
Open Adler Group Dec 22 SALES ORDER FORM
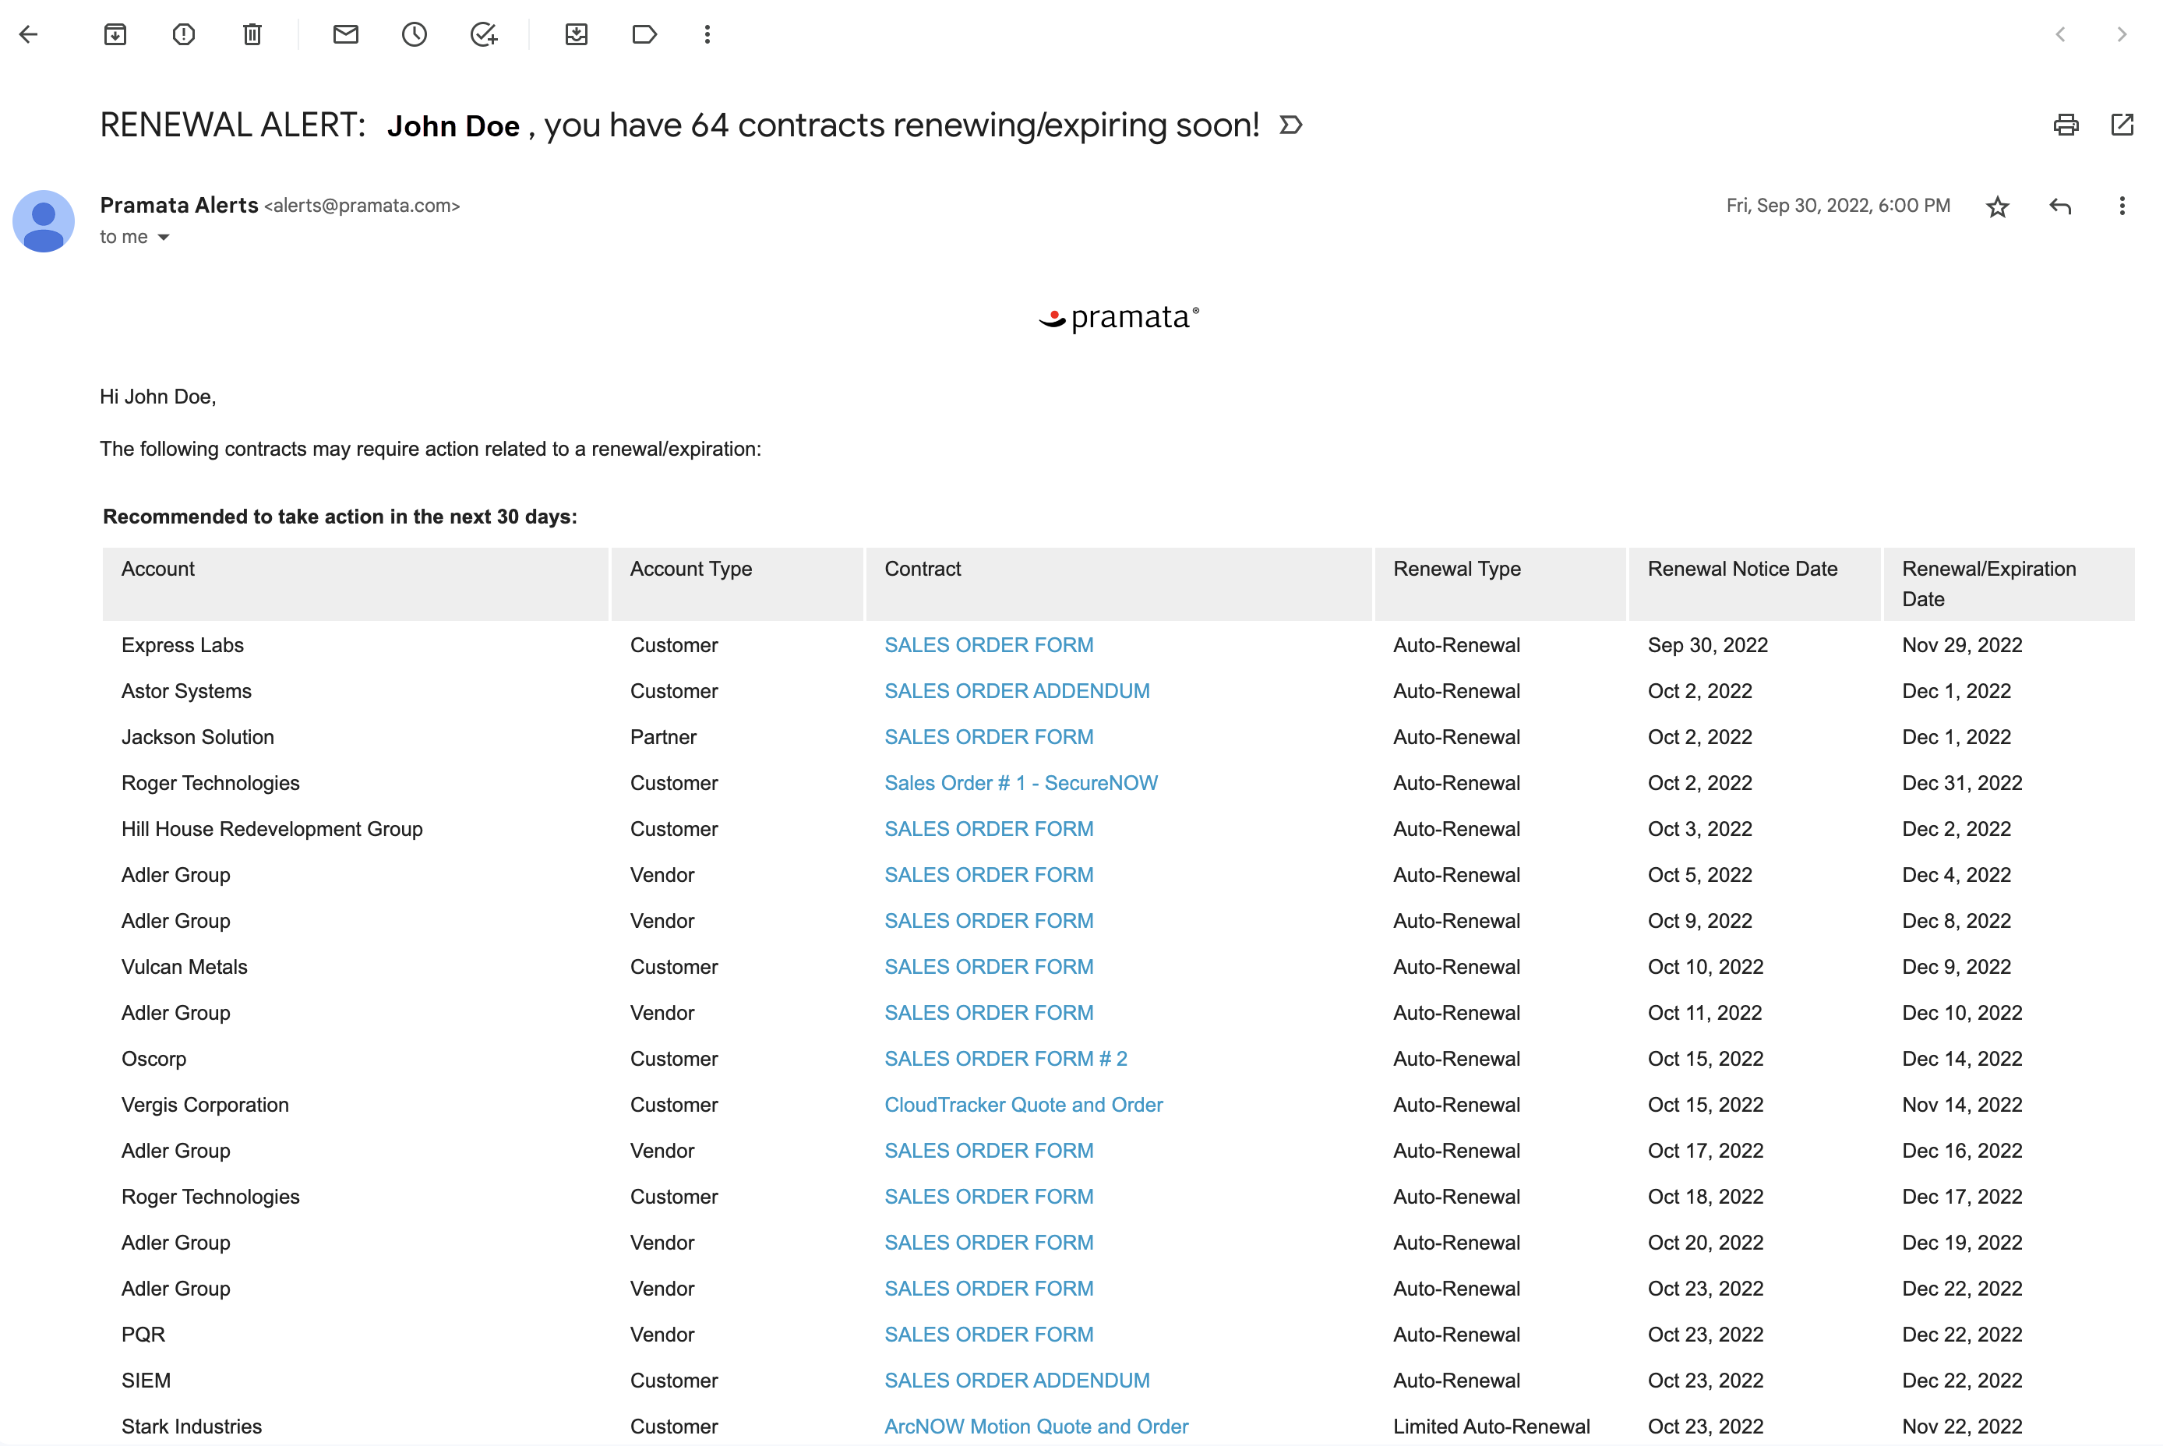click(989, 1289)
